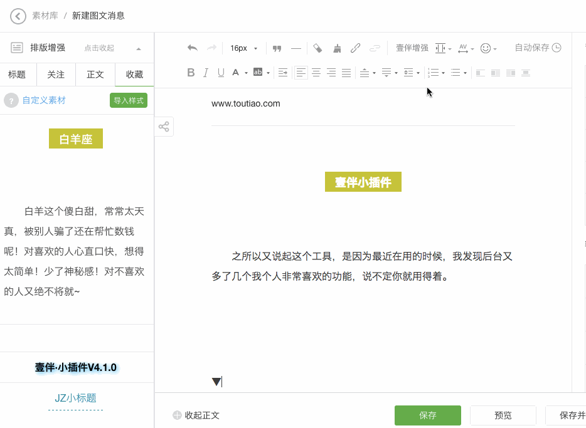
Task: Switch to the 正文 tab
Action: pos(95,75)
